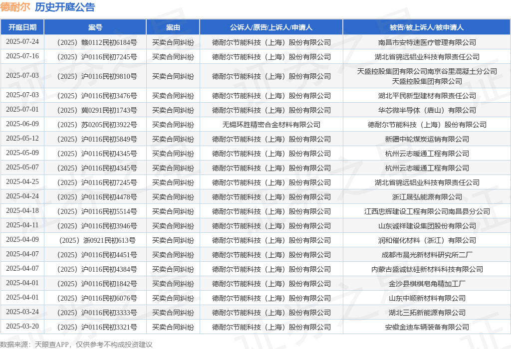This screenshot has width=511, height=349.
Task: Click case number (2025)沪0116民初4478号
Action: [97, 197]
